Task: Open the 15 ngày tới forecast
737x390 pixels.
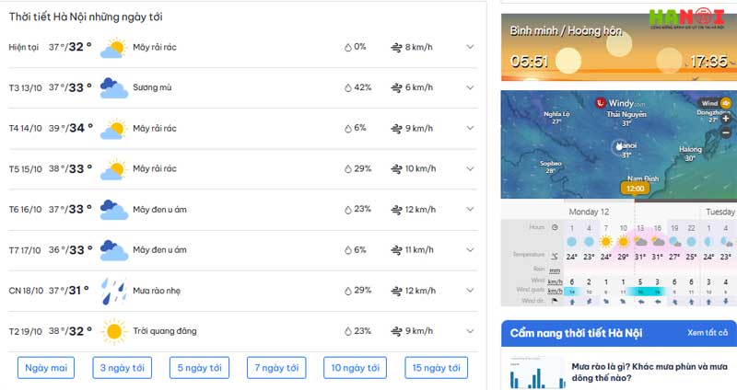Action: tap(436, 368)
